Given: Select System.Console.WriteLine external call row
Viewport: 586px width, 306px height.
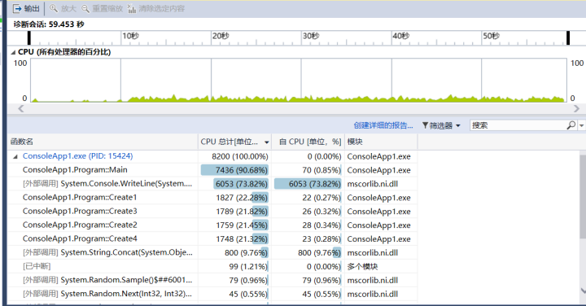Looking at the screenshot, I should [212, 184].
